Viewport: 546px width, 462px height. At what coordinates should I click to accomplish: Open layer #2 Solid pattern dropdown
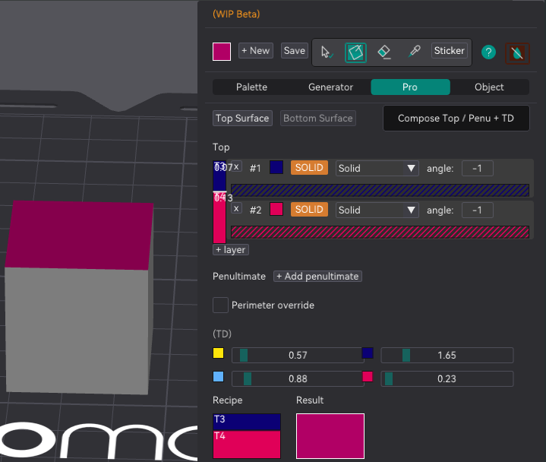tap(377, 210)
